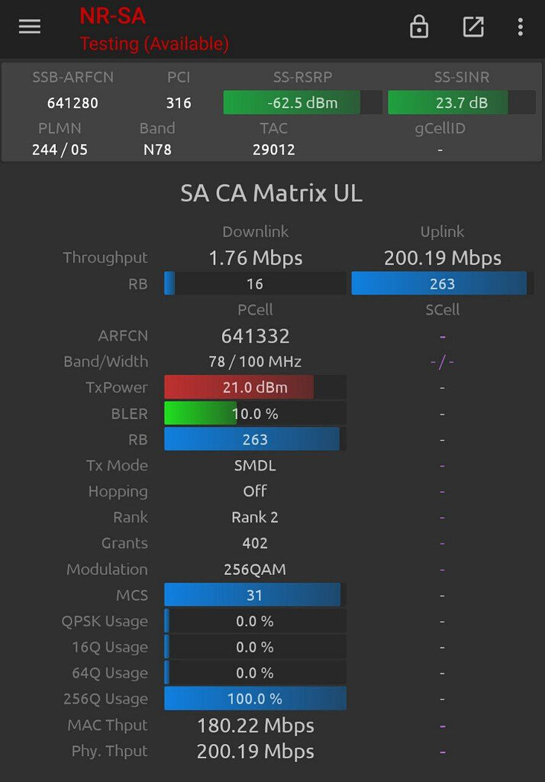545x782 pixels.
Task: Click the Band N78 value
Action: 157,150
